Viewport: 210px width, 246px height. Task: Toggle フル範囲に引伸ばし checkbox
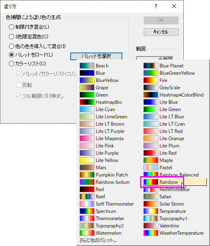click(19, 96)
